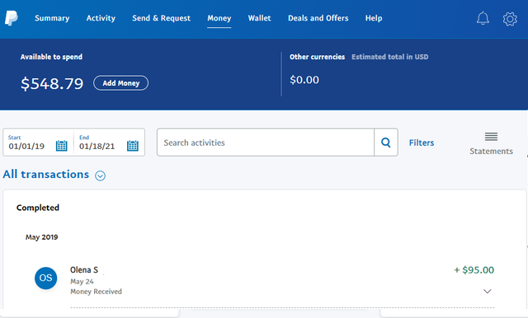Click the Olena S transaction name
This screenshot has width=528, height=318.
click(84, 270)
